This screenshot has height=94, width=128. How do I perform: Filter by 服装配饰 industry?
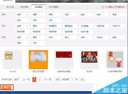[x=54, y=26]
